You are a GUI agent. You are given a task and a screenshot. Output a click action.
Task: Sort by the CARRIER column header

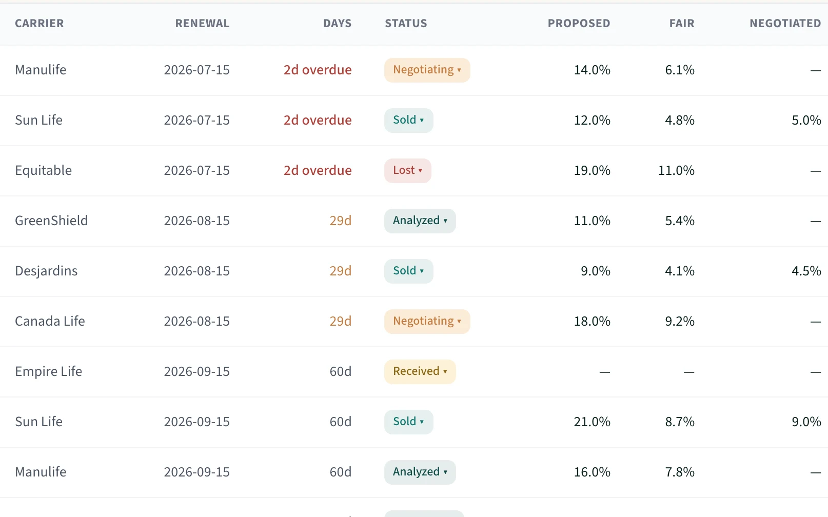tap(40, 24)
